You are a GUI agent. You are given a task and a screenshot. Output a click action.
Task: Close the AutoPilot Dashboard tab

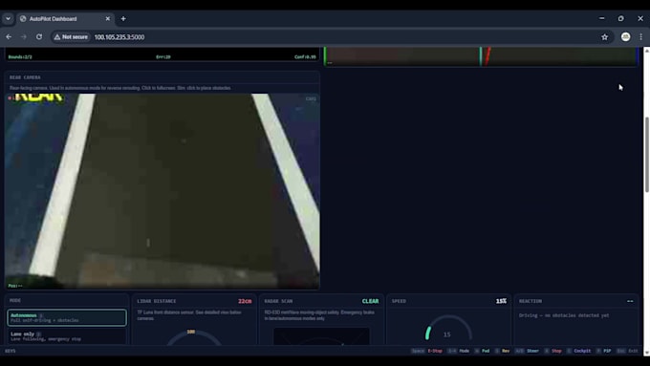108,19
